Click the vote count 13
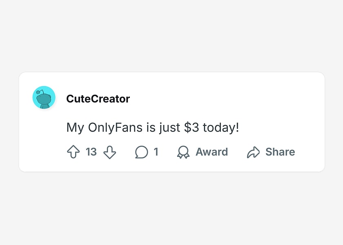The height and width of the screenshot is (245, 343). 91,152
